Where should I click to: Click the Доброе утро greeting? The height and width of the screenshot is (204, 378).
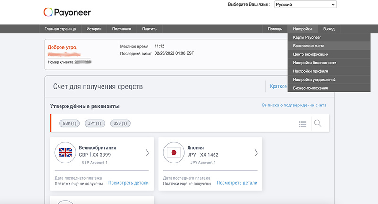[x=62, y=47]
